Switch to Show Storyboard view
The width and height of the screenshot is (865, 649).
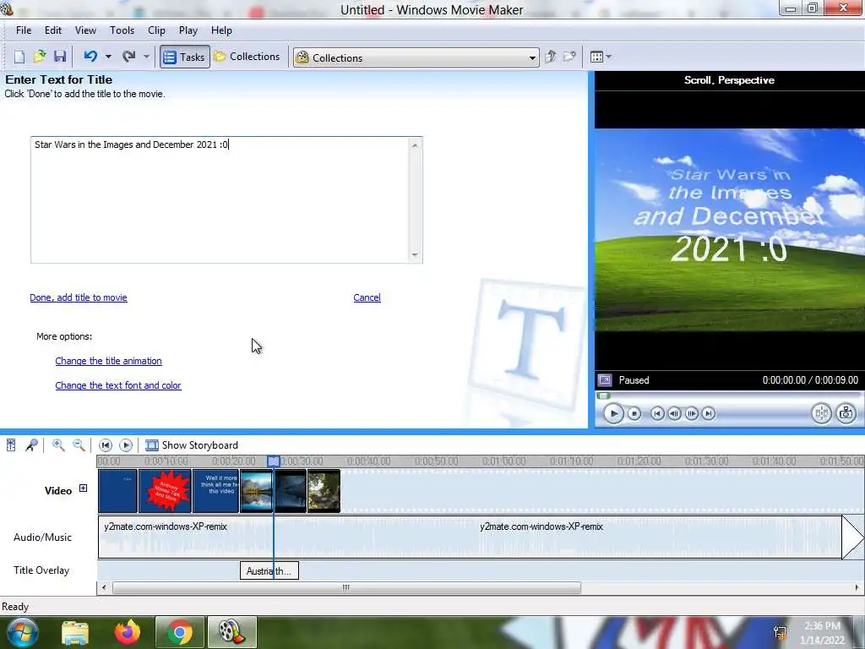point(192,444)
